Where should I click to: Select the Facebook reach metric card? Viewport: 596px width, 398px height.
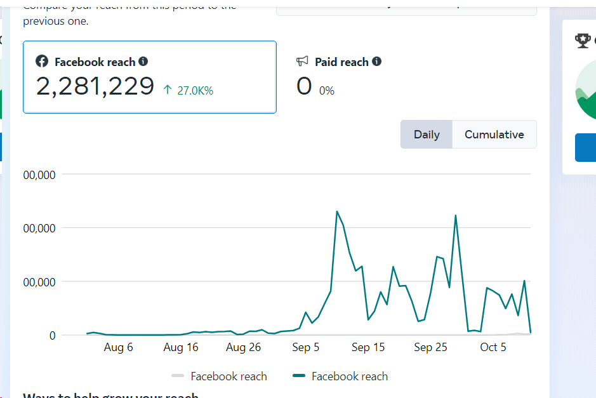[x=150, y=77]
